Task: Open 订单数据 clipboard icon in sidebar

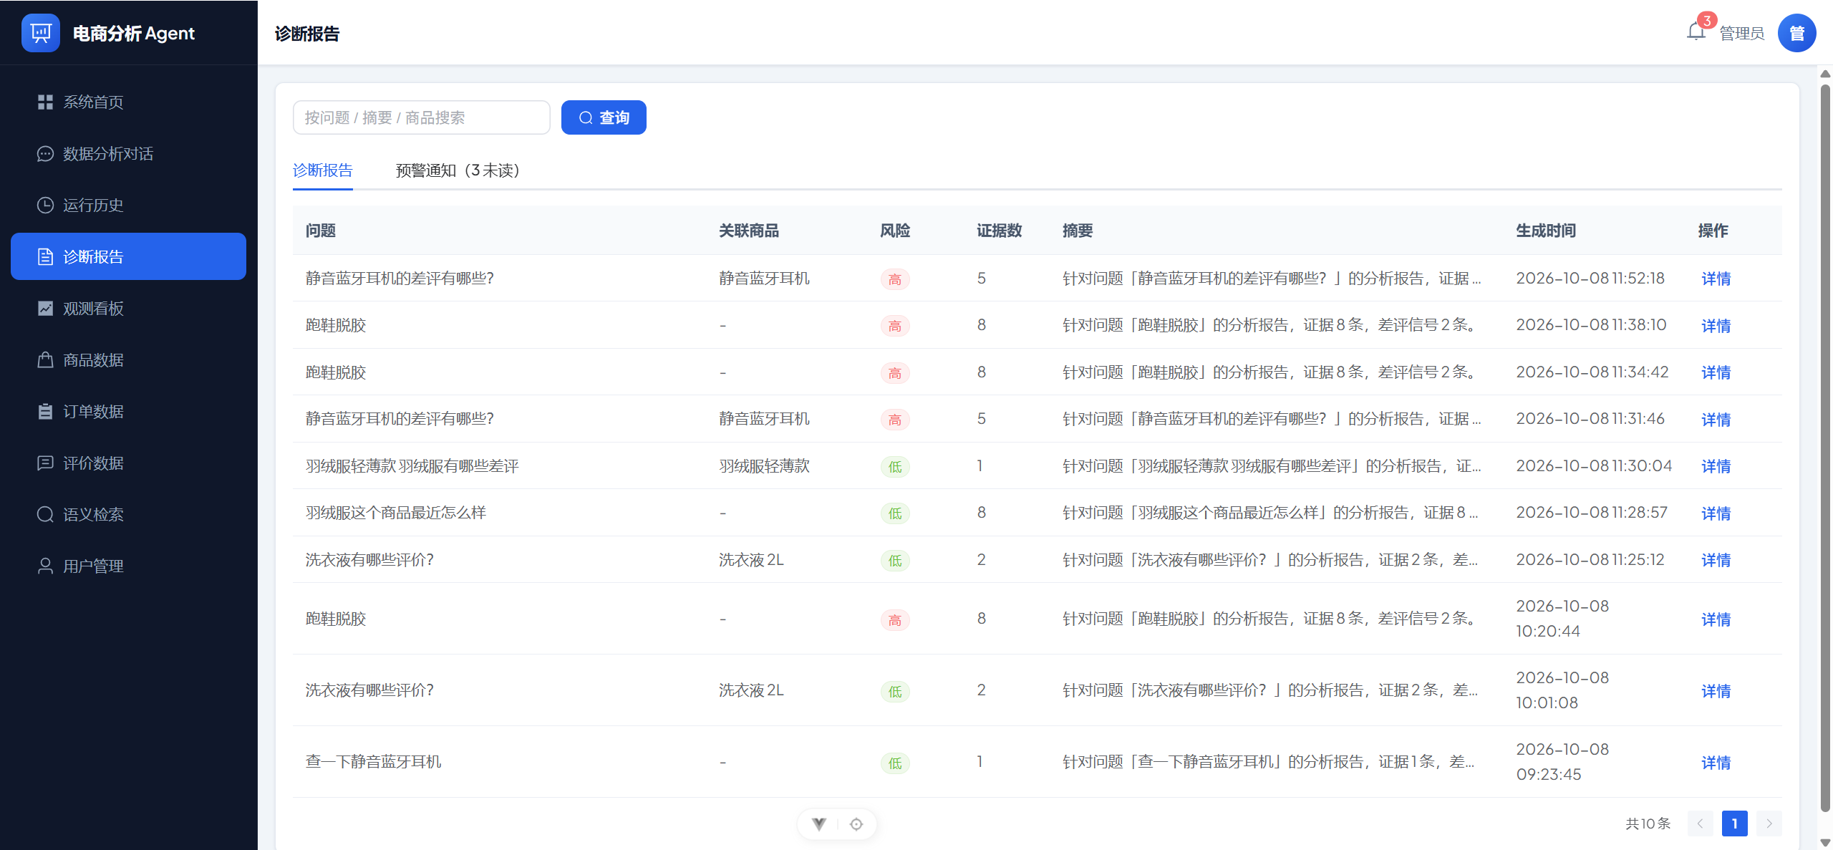Action: pos(45,412)
